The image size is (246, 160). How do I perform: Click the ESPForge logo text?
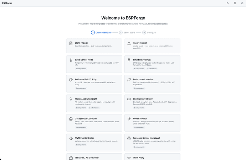7,3
